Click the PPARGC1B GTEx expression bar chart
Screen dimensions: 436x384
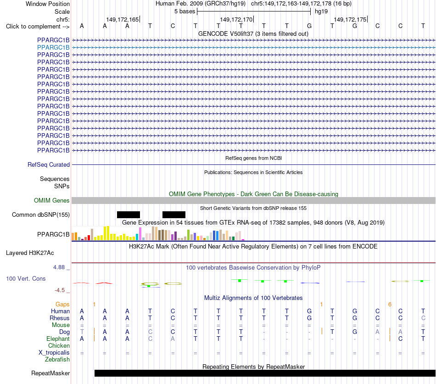pyautogui.click(x=158, y=233)
